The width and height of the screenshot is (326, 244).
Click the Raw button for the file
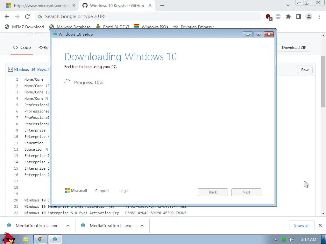(x=305, y=70)
